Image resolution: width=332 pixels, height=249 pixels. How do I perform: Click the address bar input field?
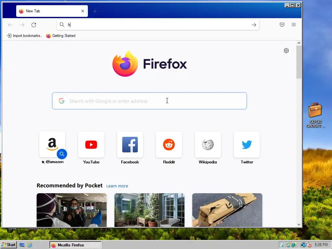[158, 25]
